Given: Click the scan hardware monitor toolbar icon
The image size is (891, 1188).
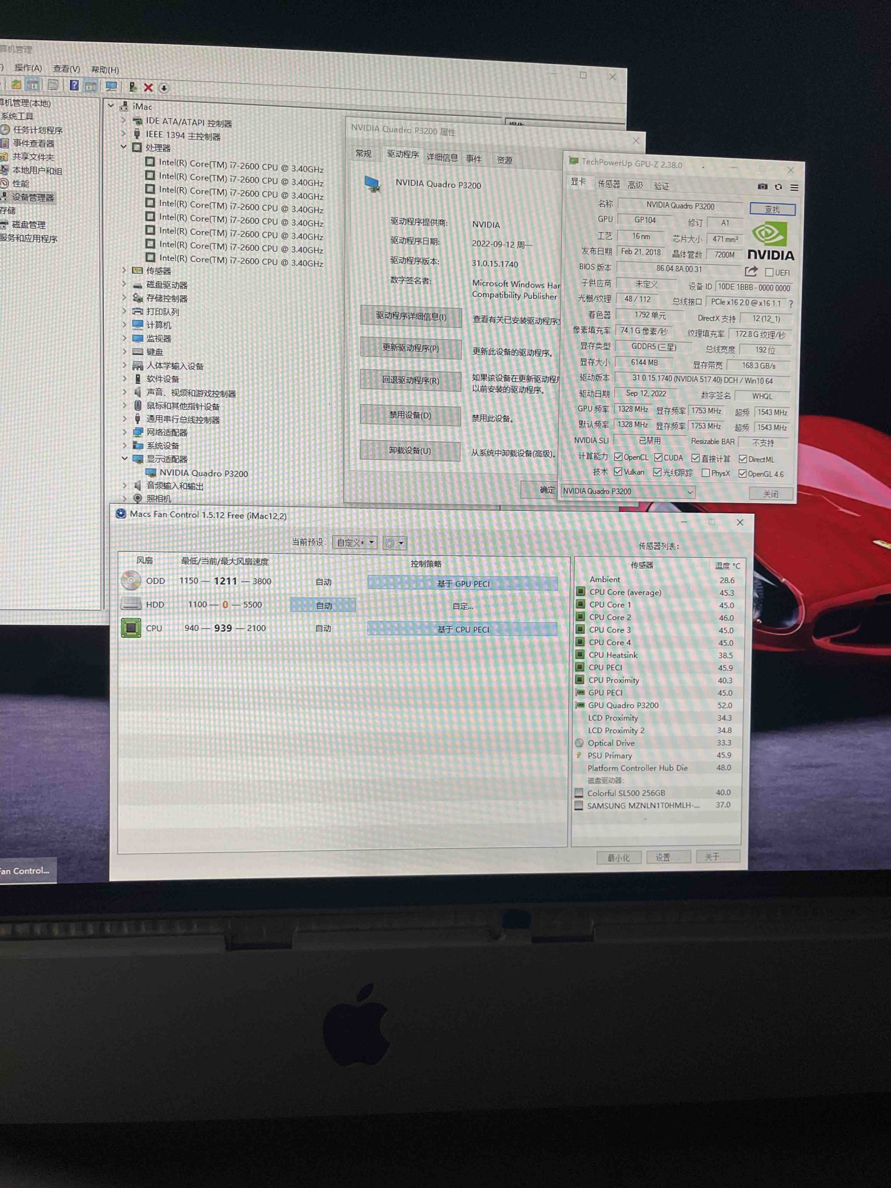Looking at the screenshot, I should pos(111,87).
